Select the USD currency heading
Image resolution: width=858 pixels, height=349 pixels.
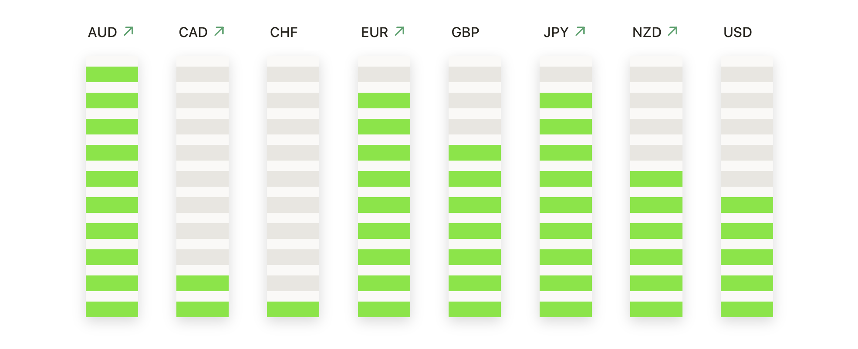(738, 33)
